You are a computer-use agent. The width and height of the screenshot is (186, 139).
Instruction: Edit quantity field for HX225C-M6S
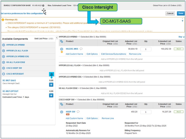coord(146,49)
